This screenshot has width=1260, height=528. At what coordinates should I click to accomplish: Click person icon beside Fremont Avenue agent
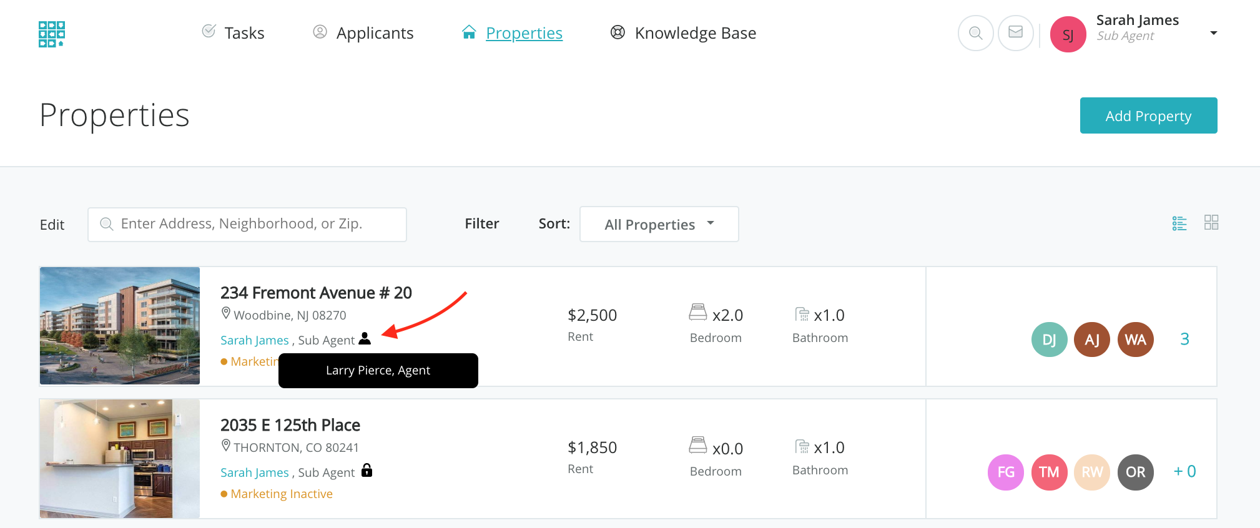pyautogui.click(x=365, y=339)
